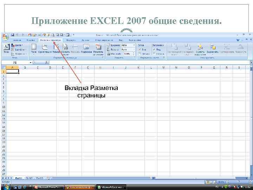Viewport: 253px width, 190px height.
Task: Toggle Headings Print (Заголовки Печать) checkbox
Action: (x=154, y=53)
